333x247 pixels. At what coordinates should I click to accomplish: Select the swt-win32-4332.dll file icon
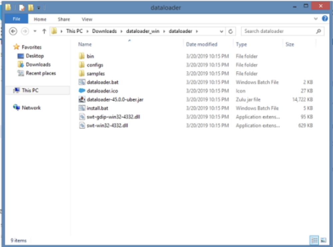(82, 125)
